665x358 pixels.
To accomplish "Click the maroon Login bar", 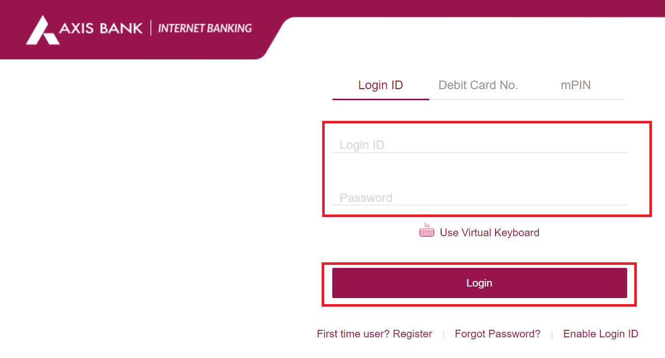I will pos(479,282).
